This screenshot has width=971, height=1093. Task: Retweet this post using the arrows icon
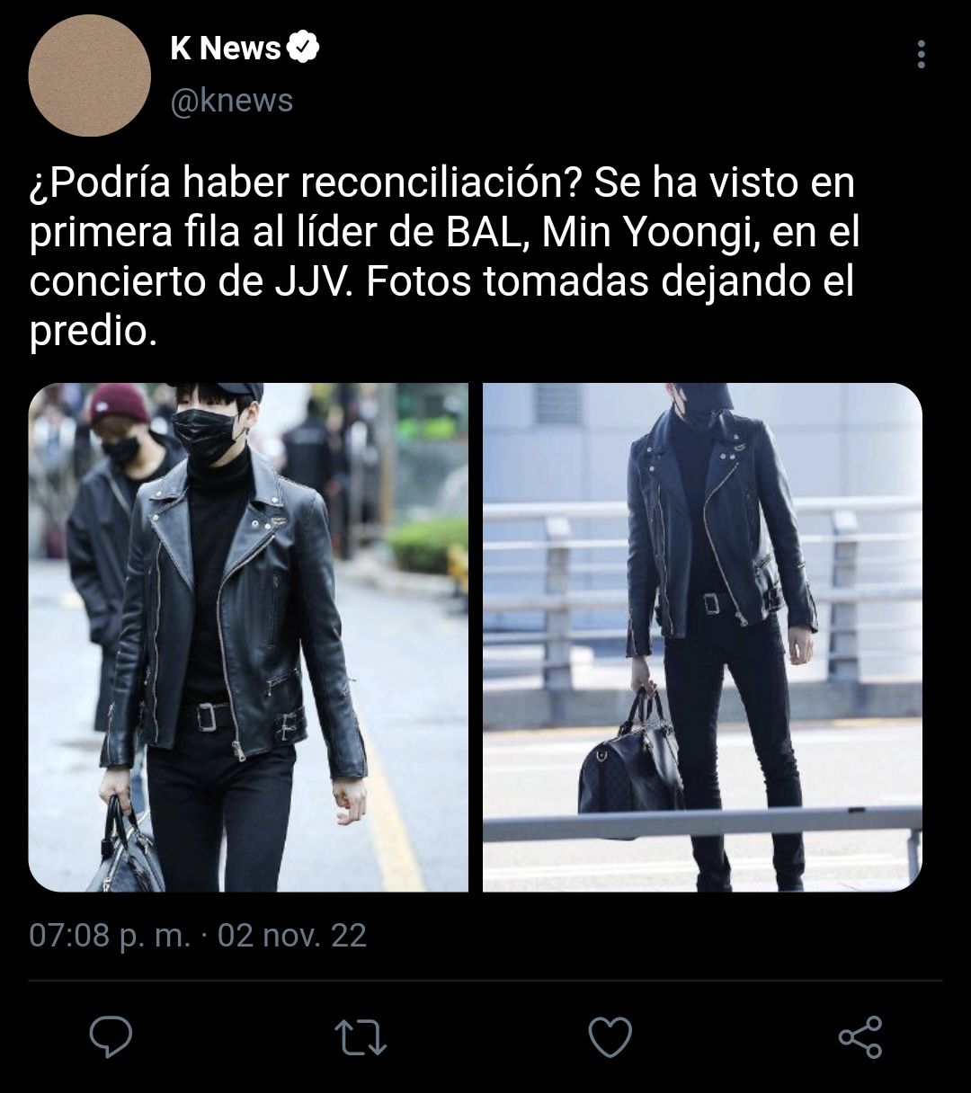(x=361, y=1038)
